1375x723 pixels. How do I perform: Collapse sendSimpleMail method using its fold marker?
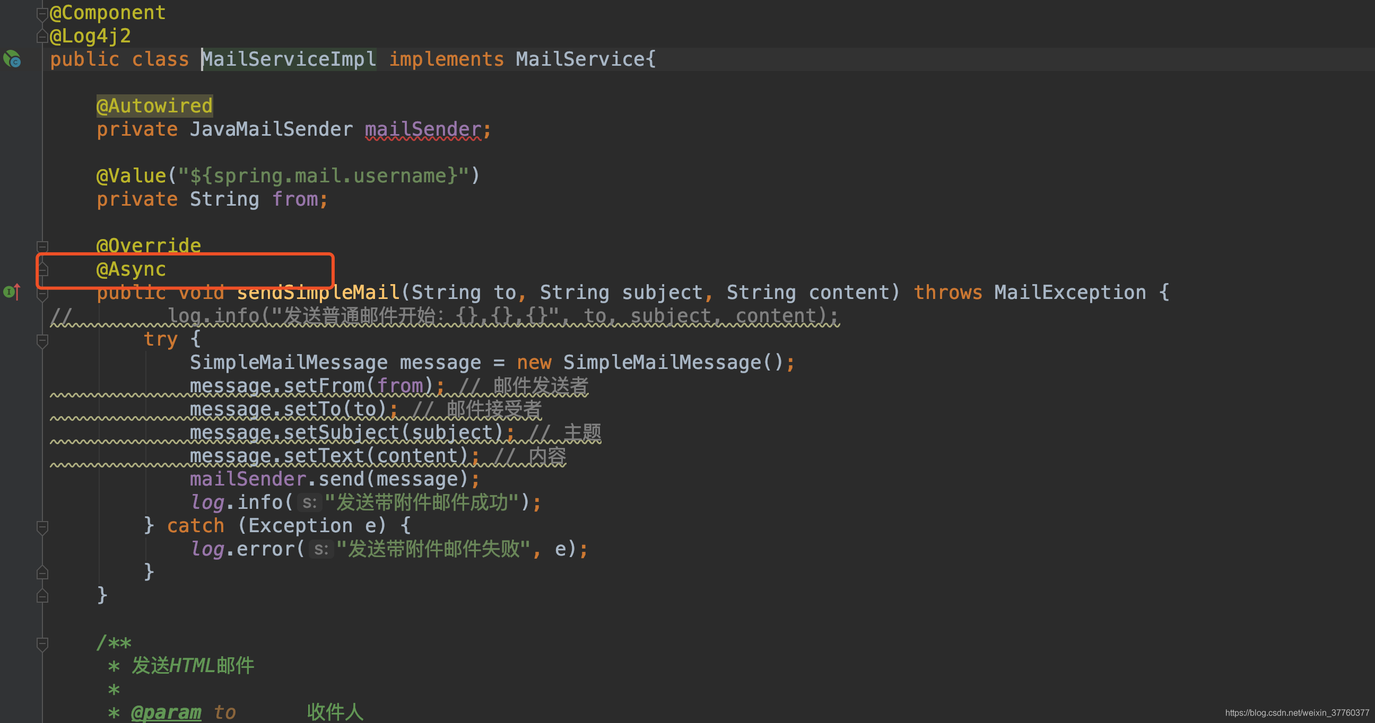[42, 293]
